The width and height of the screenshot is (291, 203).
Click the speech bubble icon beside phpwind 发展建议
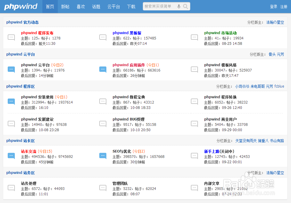click(11, 124)
